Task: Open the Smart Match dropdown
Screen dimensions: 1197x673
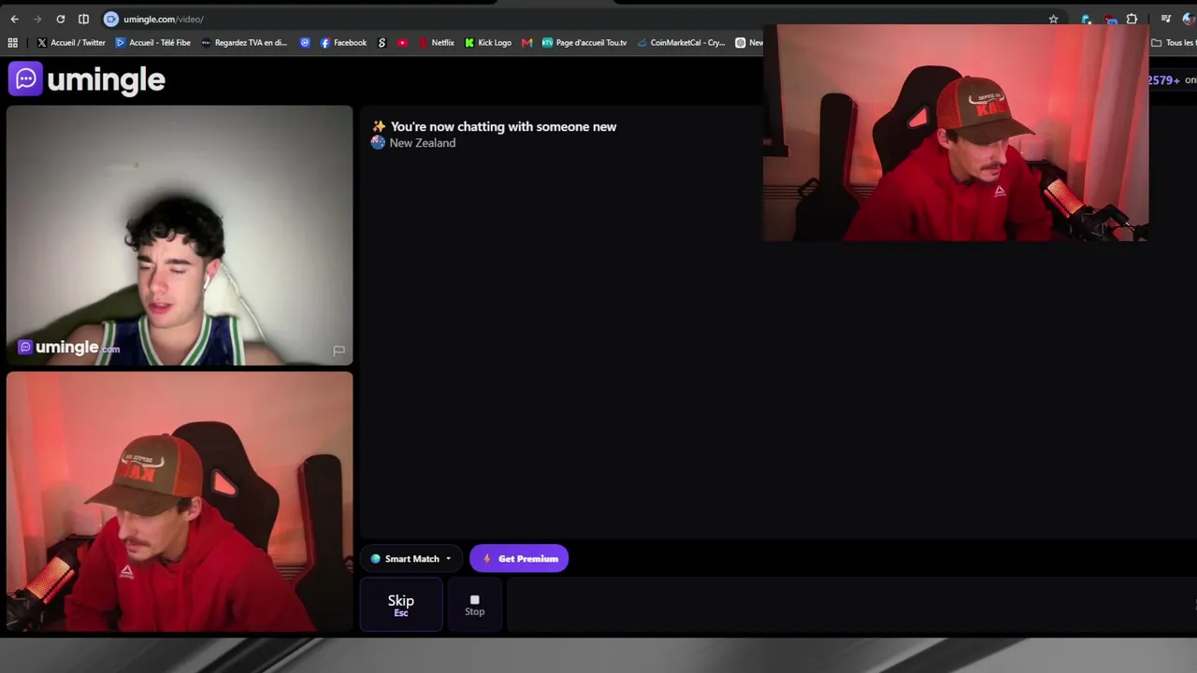Action: [x=411, y=559]
